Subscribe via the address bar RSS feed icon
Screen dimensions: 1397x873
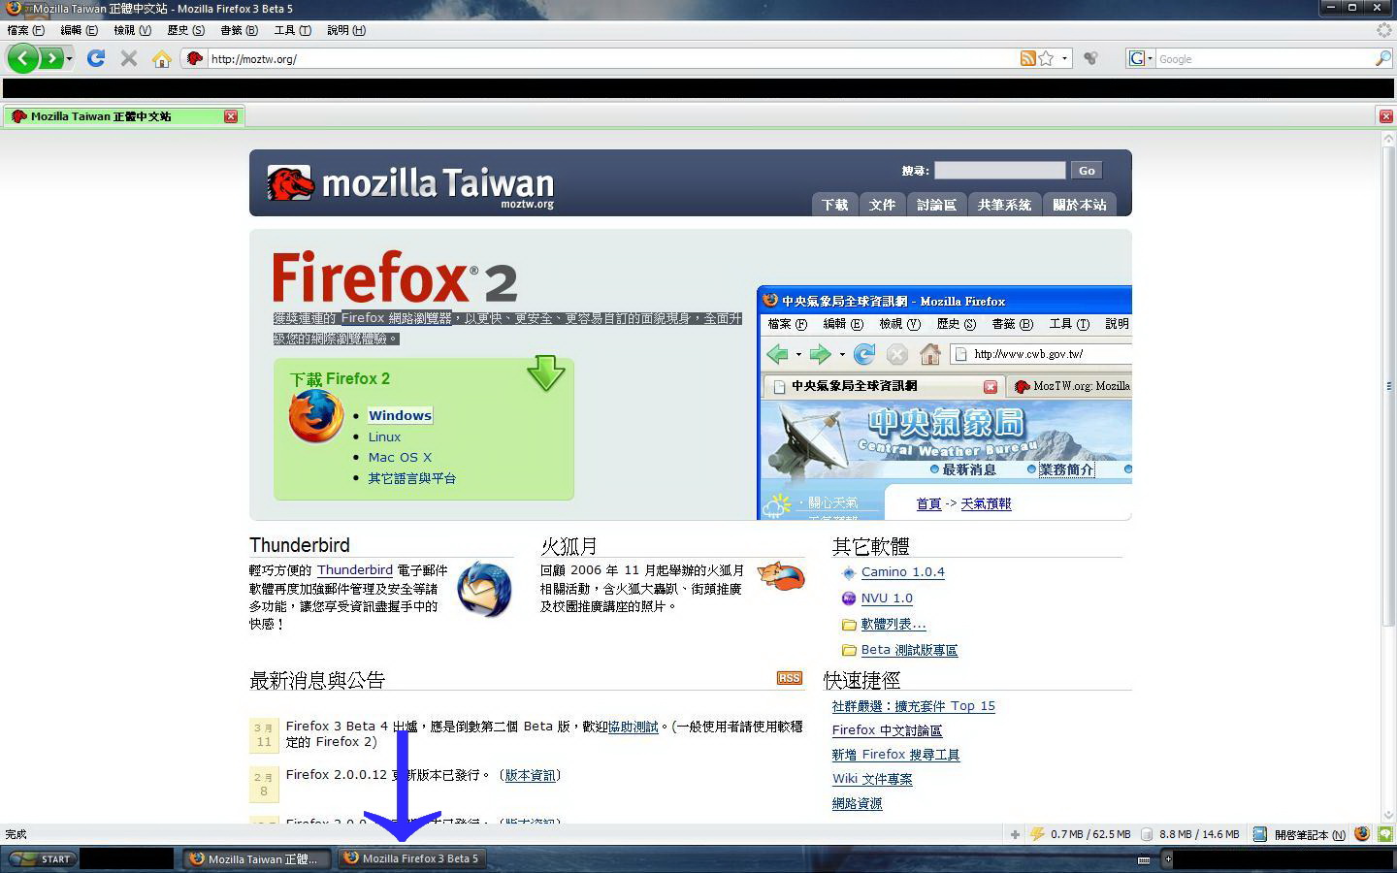pyautogui.click(x=1027, y=58)
